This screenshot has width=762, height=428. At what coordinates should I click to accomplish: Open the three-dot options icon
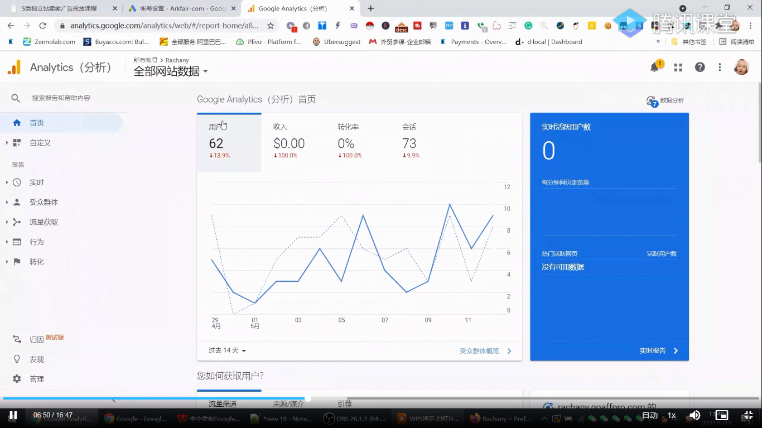tap(720, 66)
